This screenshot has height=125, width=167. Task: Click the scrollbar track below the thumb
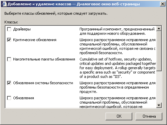click(x=159, y=87)
